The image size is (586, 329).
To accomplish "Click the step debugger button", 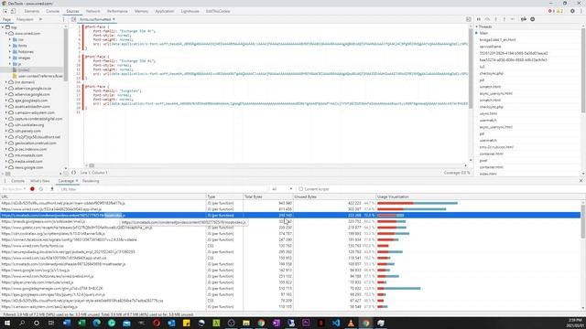I will 513,19.
